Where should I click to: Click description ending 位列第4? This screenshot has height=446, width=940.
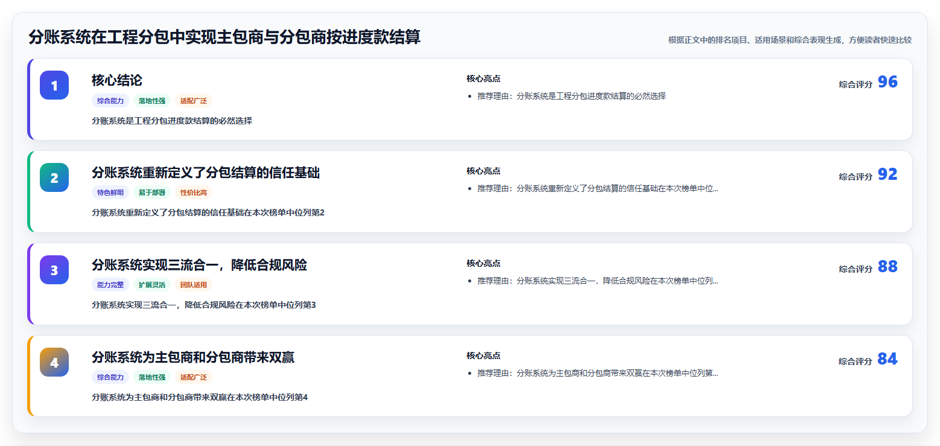[x=200, y=397]
